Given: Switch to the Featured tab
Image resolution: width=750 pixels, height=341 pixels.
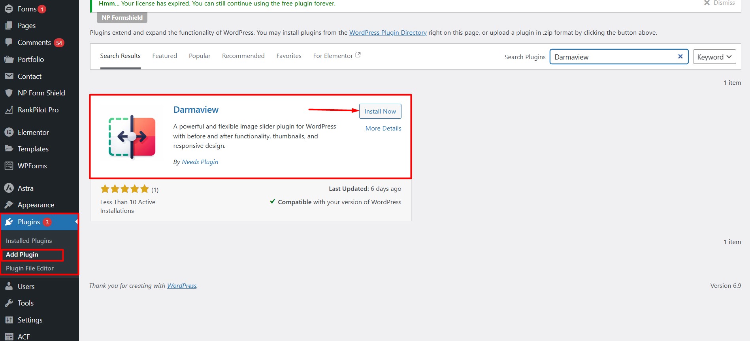Looking at the screenshot, I should [164, 56].
